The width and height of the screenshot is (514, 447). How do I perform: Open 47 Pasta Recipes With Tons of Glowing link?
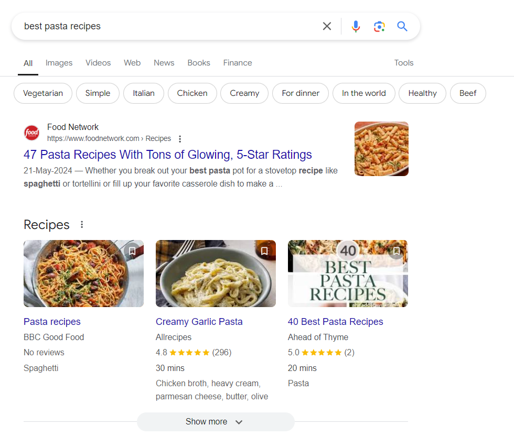point(167,155)
